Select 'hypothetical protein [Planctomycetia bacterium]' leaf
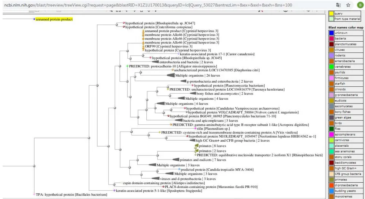The image size is (365, 199). tap(229, 86)
